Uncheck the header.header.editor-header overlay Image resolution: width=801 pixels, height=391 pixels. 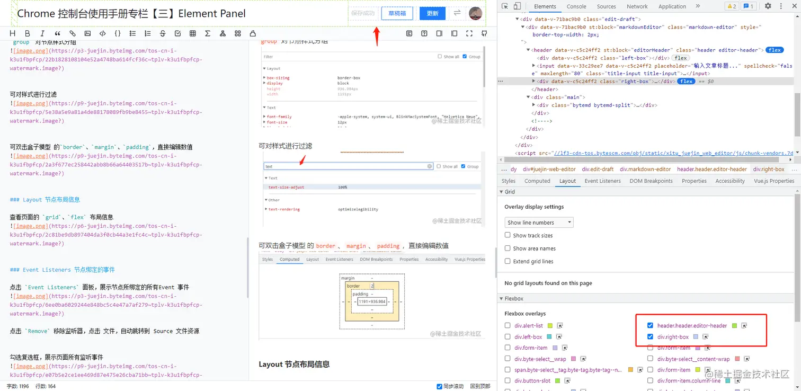tap(650, 326)
